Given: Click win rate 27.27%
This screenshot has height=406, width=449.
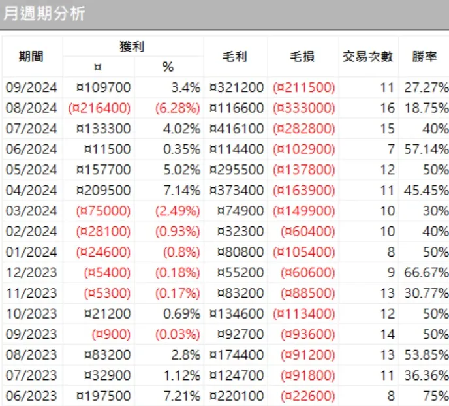Looking at the screenshot, I should 426,87.
